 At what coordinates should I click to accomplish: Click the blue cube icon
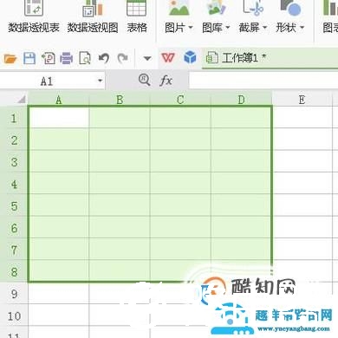pos(190,57)
